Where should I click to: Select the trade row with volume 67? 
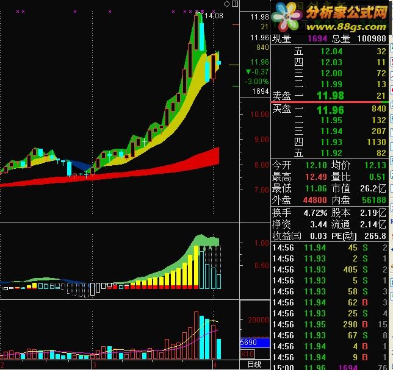pyautogui.click(x=330, y=335)
